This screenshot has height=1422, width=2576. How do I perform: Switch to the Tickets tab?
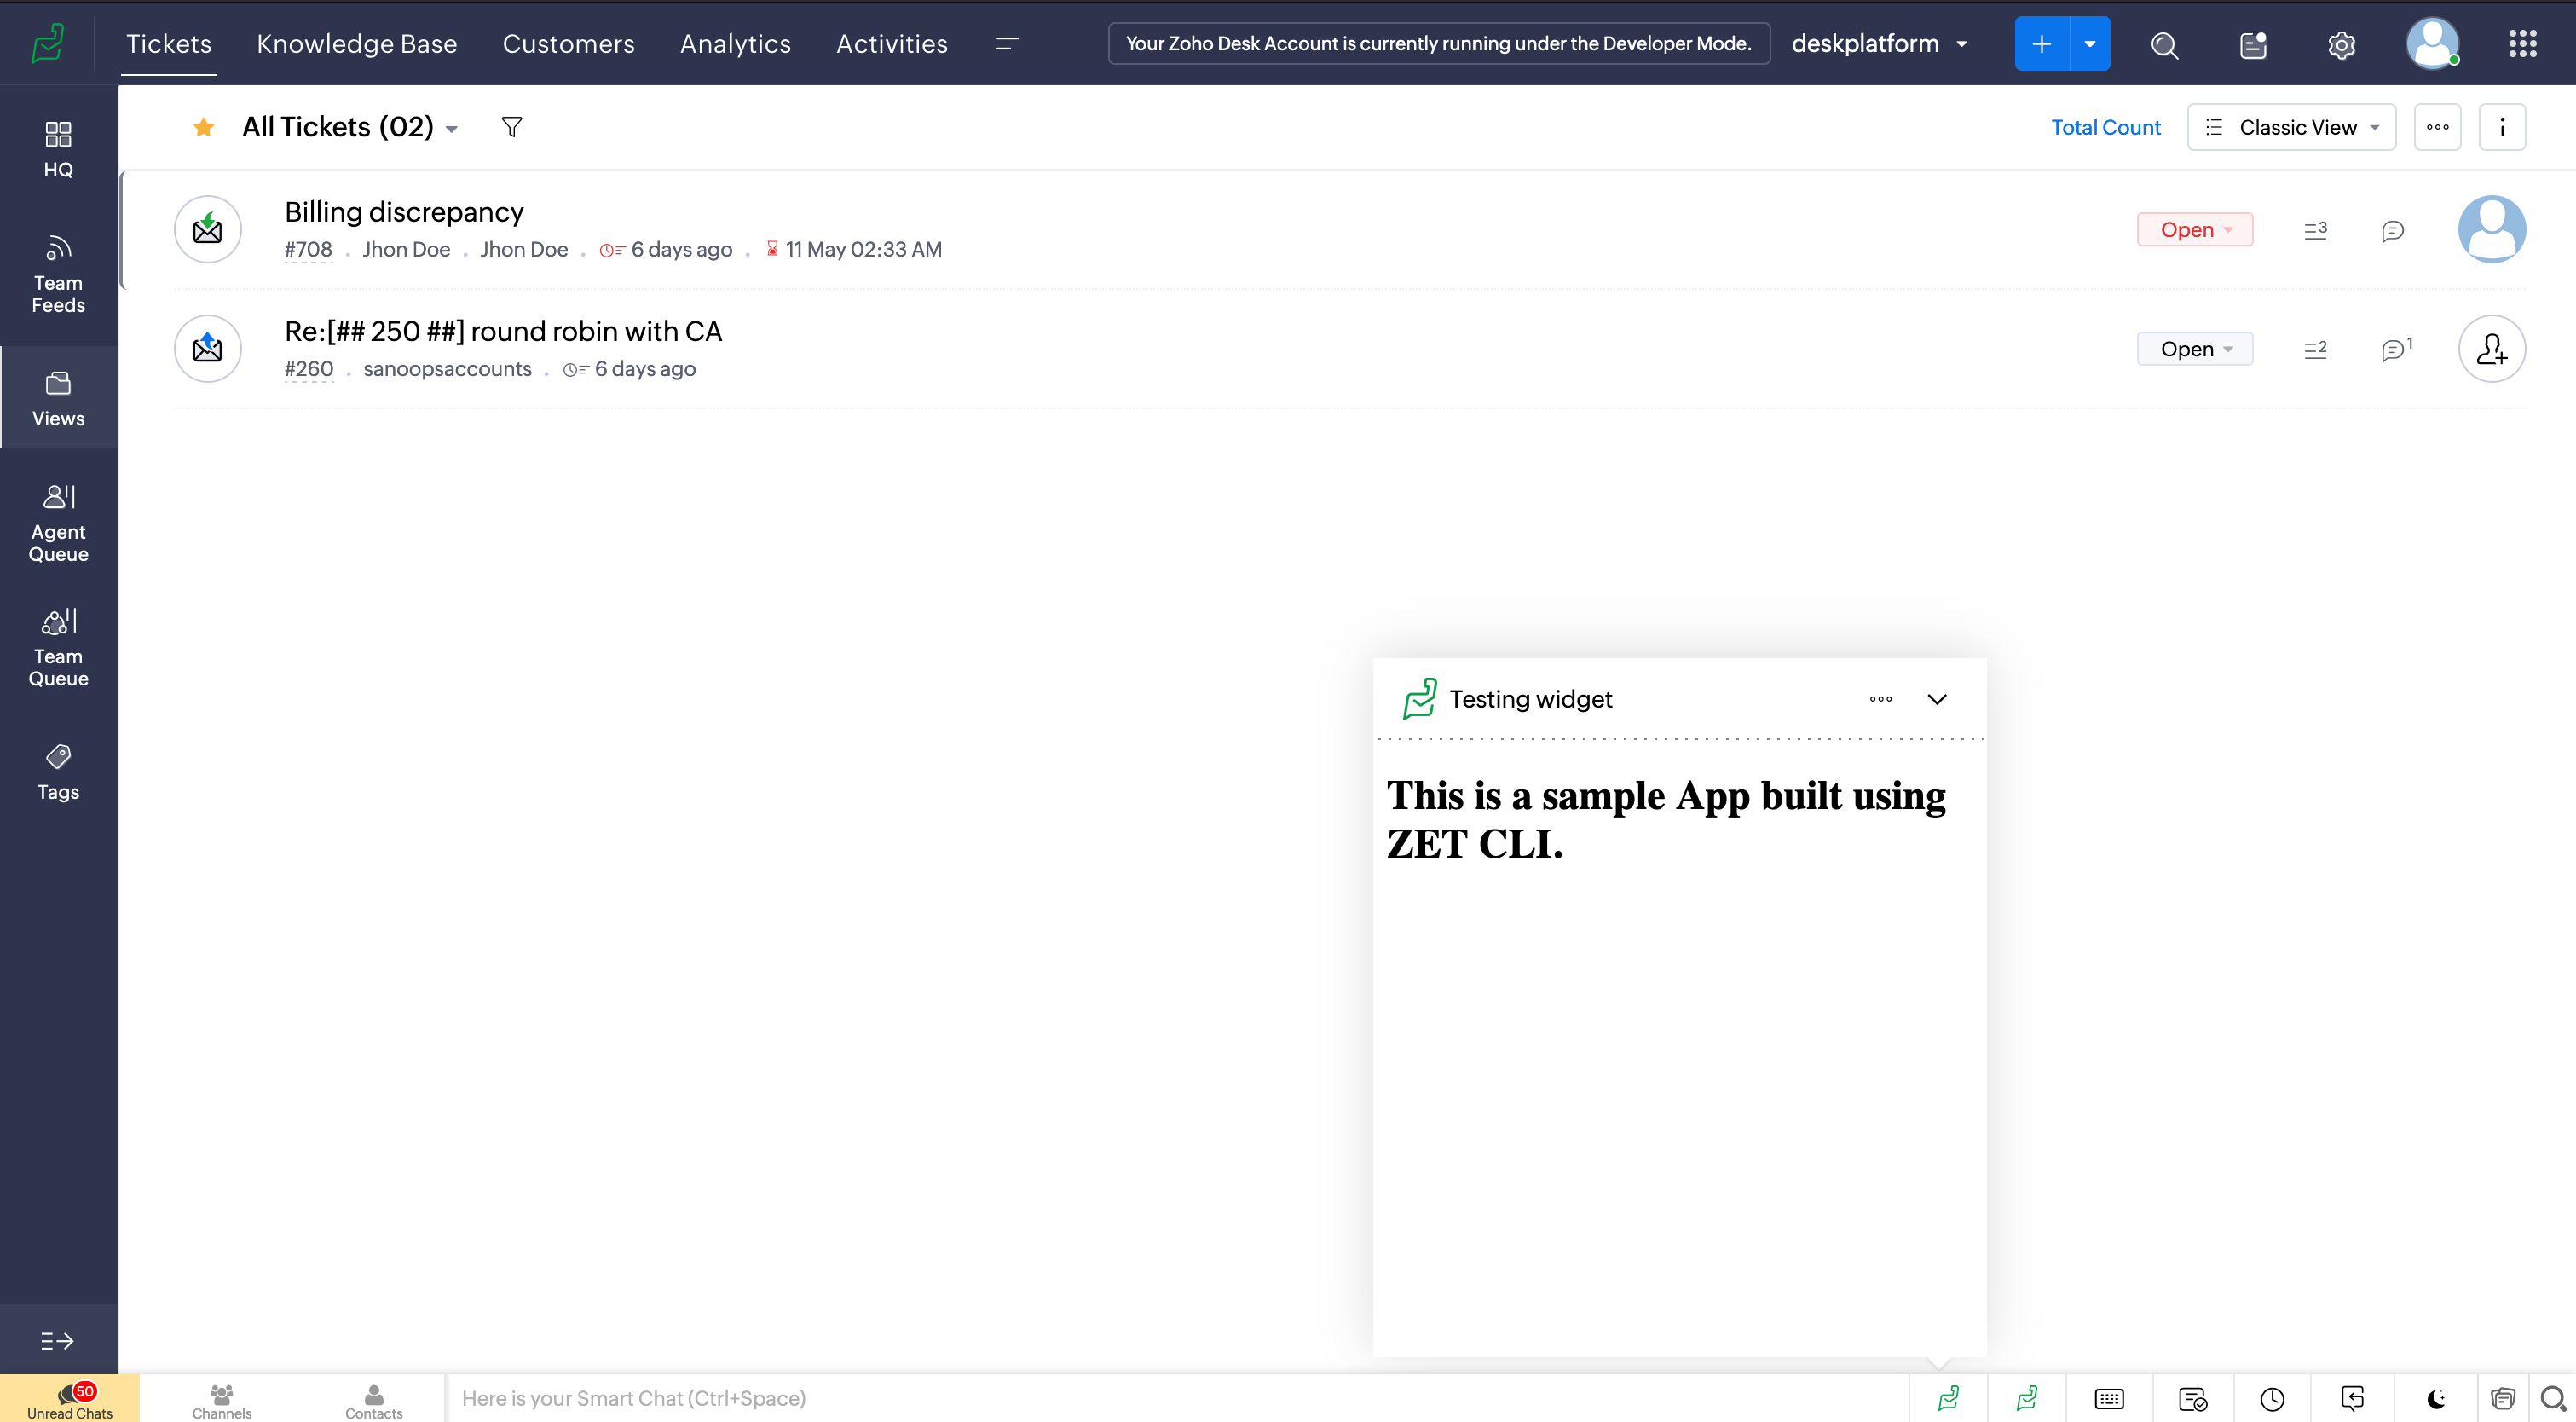[x=168, y=43]
